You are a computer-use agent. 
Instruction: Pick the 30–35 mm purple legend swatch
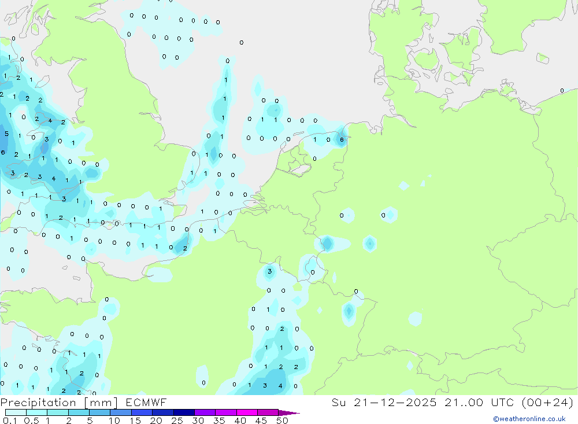pyautogui.click(x=205, y=412)
